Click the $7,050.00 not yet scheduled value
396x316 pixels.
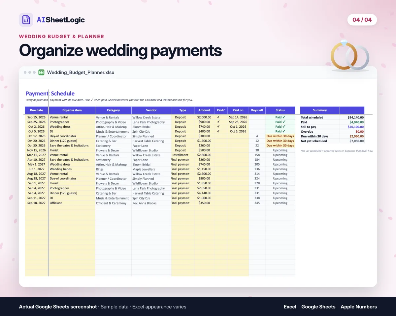click(x=357, y=141)
